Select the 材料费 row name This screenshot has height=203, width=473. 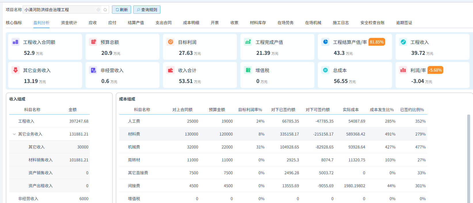tap(134, 134)
